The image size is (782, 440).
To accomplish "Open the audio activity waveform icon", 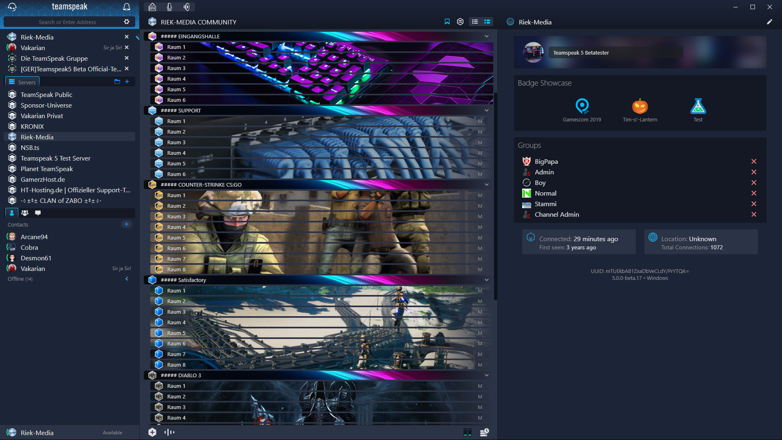I will [x=169, y=432].
